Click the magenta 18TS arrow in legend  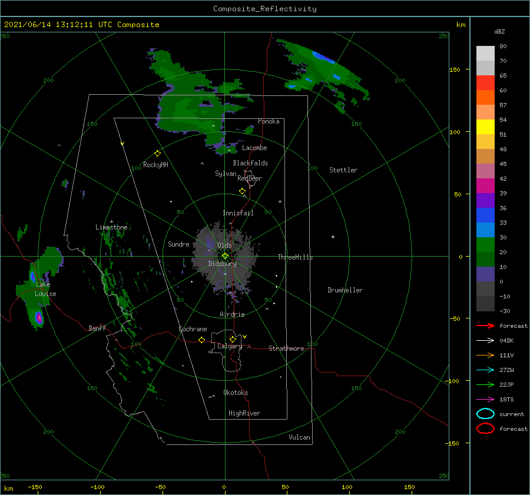(485, 400)
